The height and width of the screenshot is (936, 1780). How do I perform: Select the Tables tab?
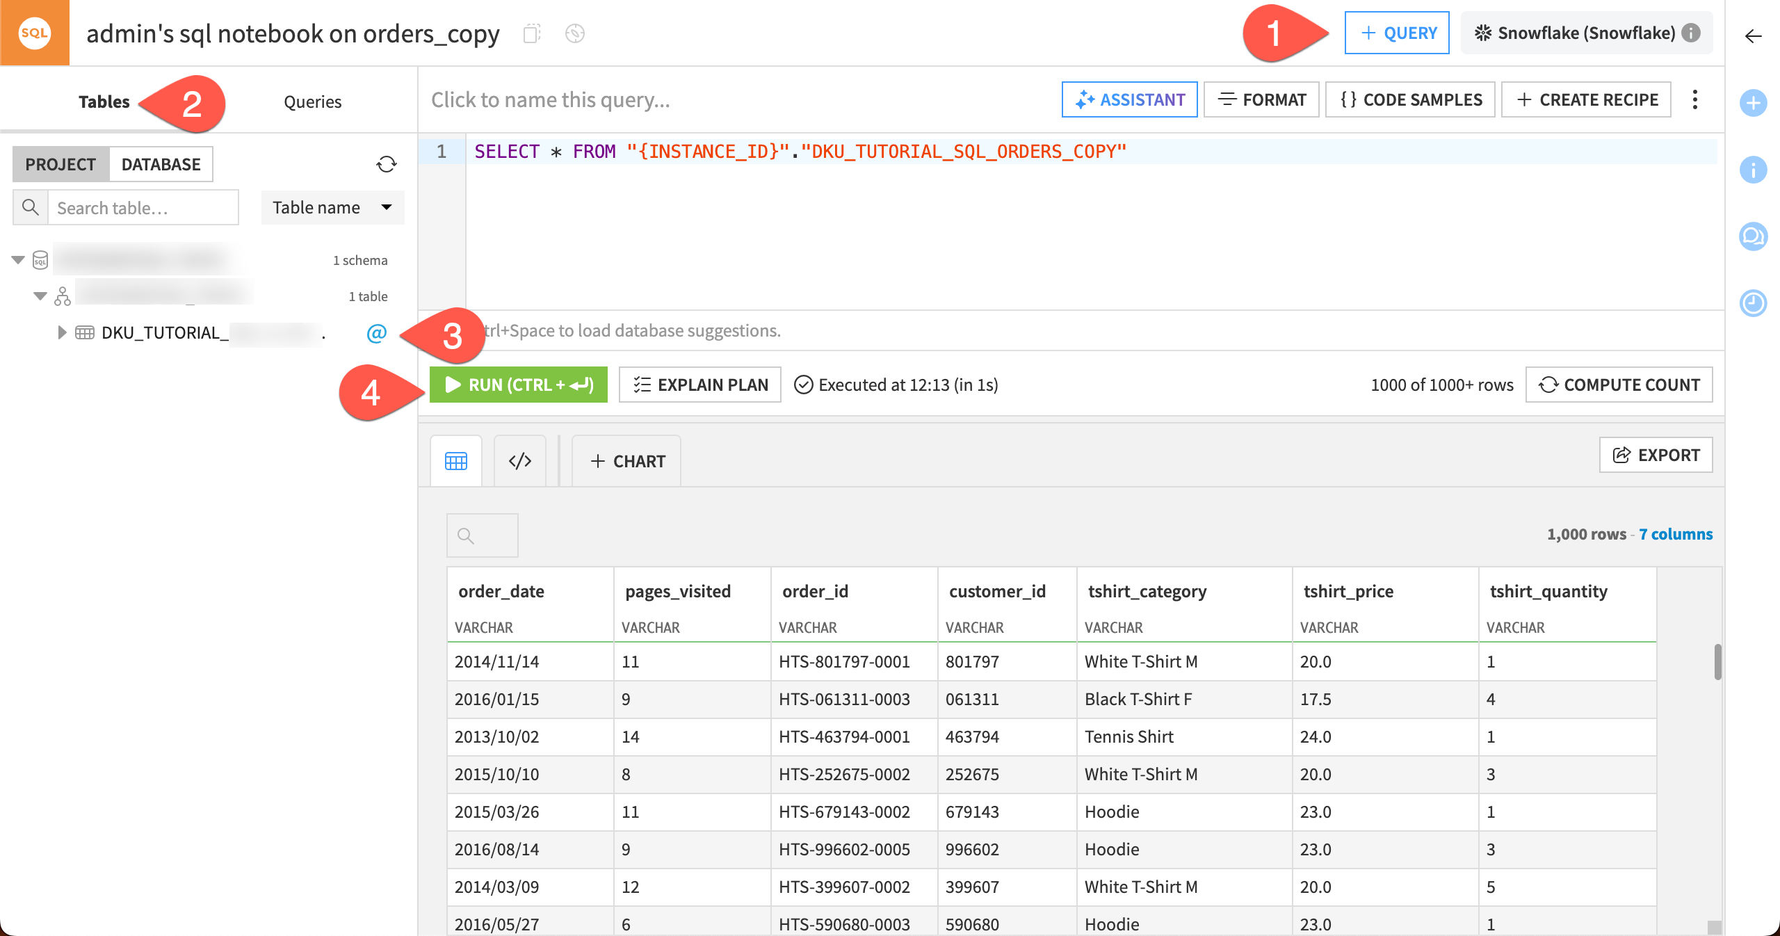(x=104, y=102)
